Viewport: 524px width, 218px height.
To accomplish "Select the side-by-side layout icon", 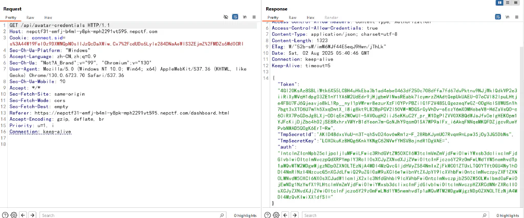I will click(x=500, y=3).
